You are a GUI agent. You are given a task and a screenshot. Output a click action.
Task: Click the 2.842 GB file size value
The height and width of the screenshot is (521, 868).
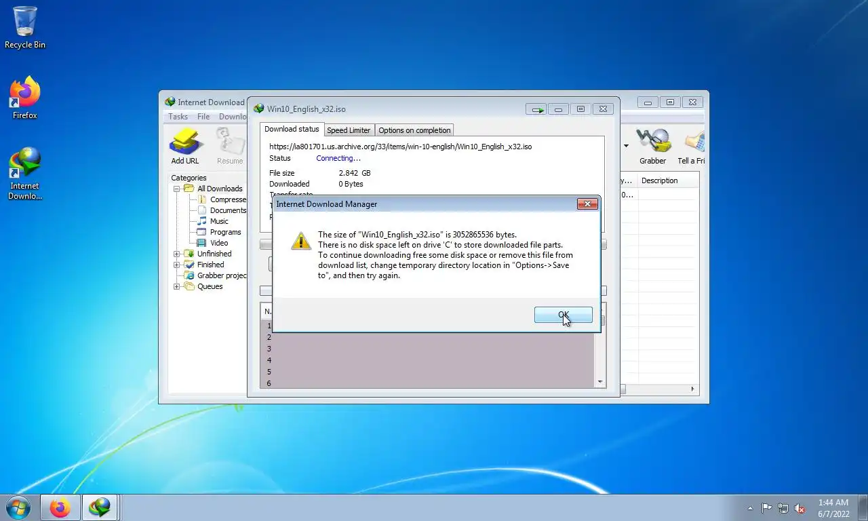tap(355, 173)
